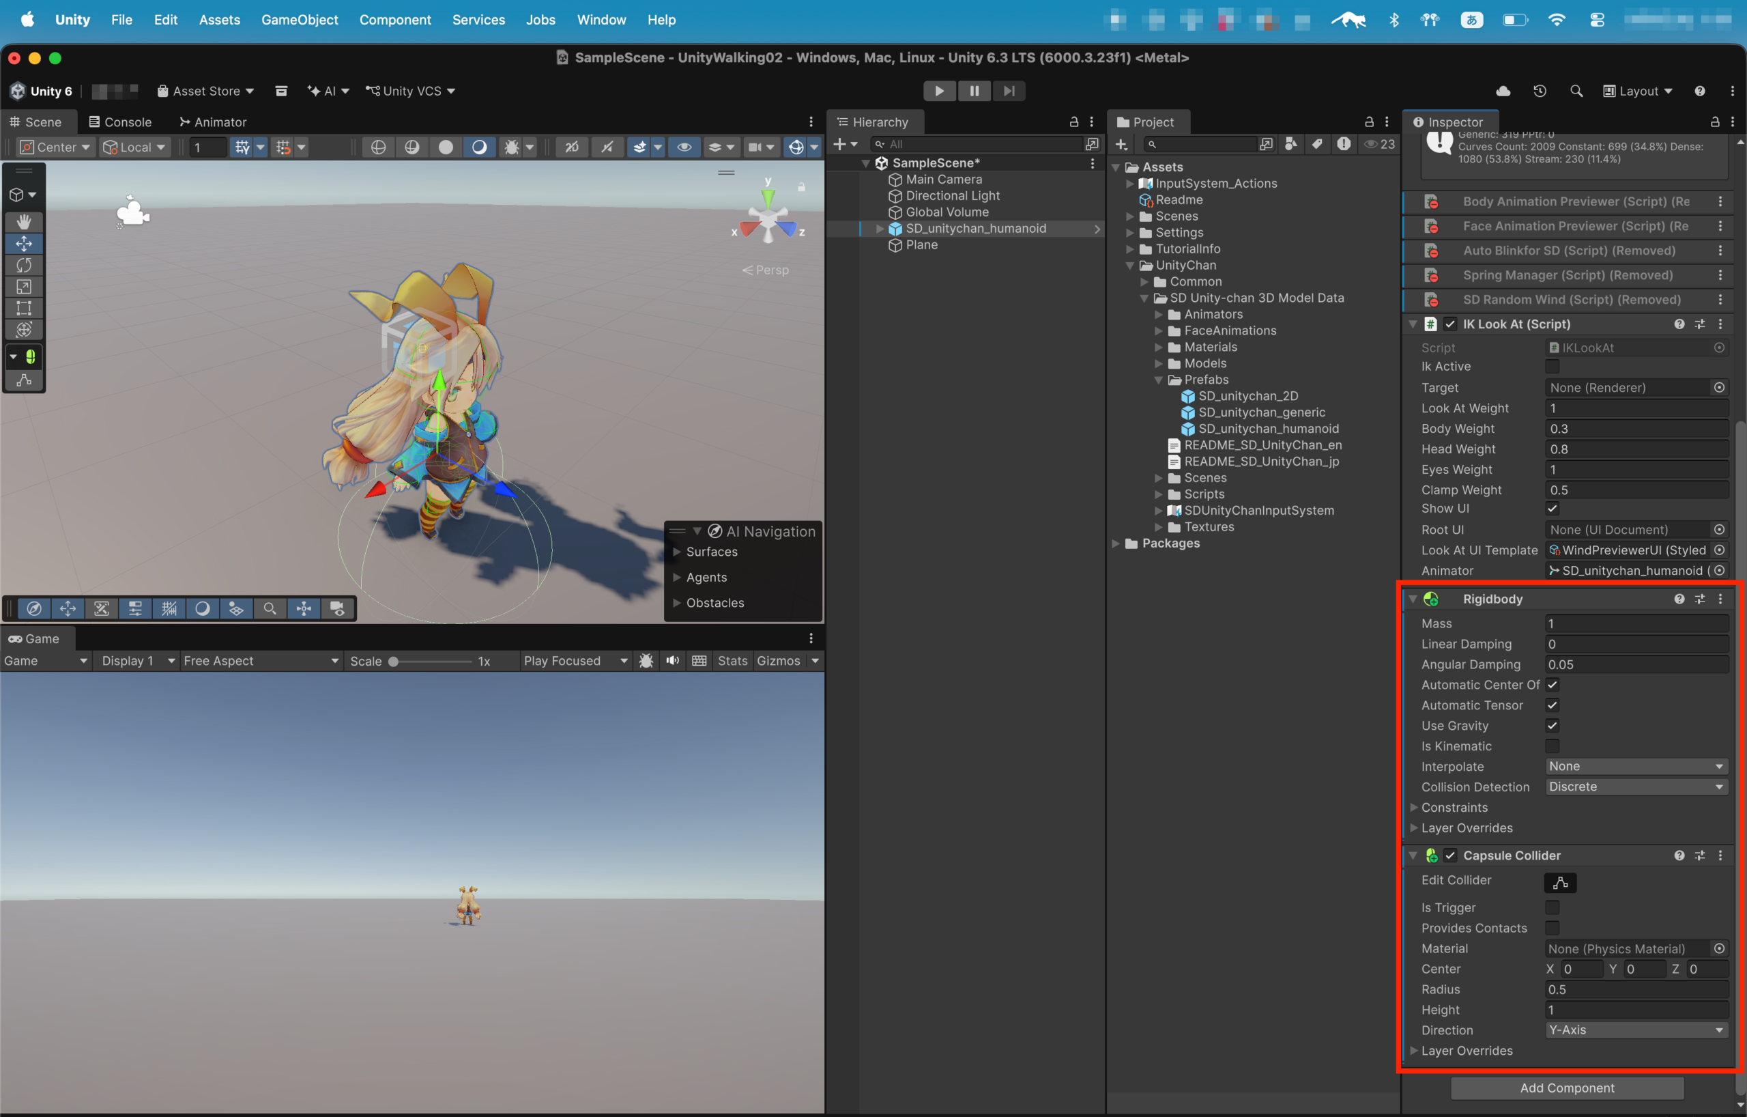This screenshot has width=1747, height=1117.
Task: Open the global search magnifier icon
Action: point(1576,91)
